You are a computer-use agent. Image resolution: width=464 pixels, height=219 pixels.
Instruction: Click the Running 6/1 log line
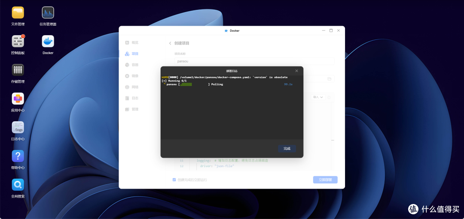click(174, 81)
